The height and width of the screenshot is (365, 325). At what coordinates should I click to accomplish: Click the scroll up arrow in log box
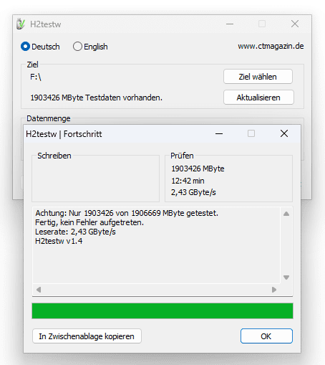click(x=286, y=214)
